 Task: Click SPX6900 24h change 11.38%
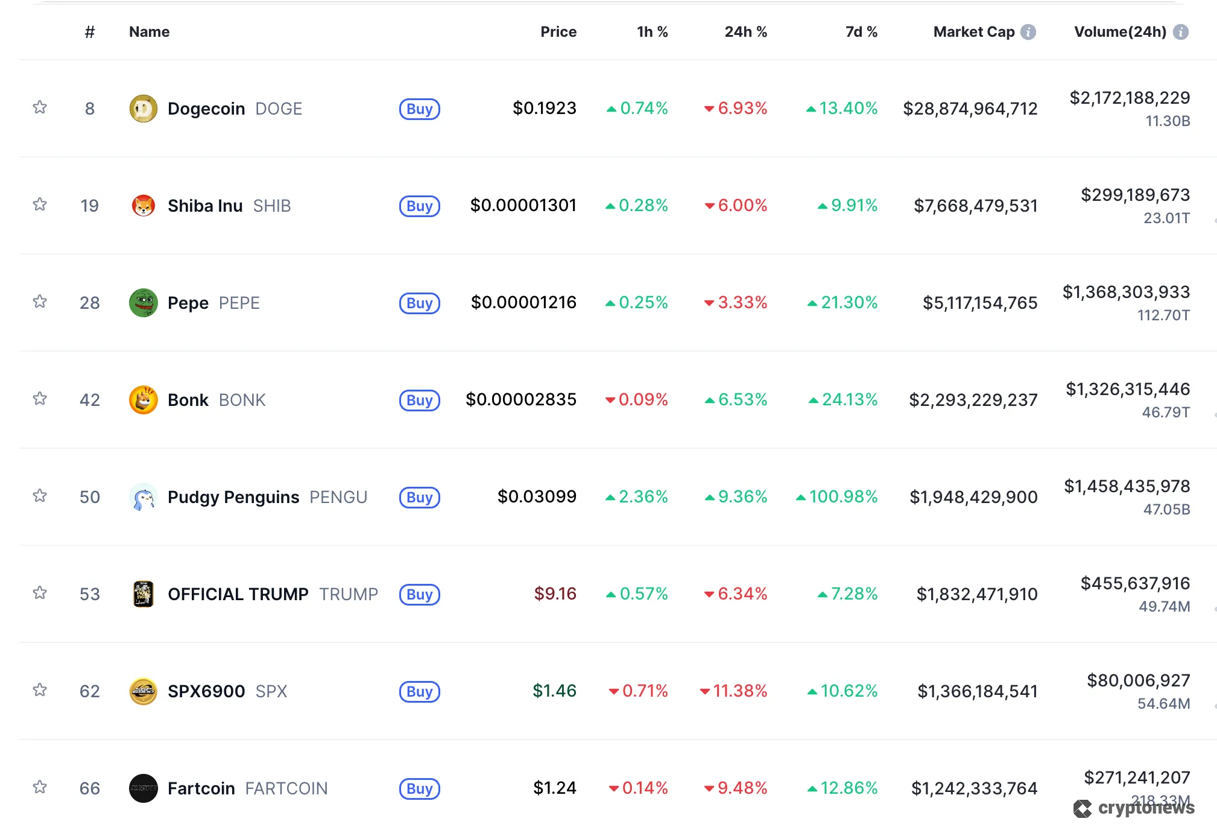click(733, 691)
